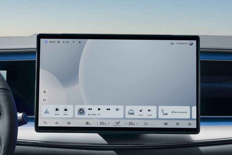Toggle the door Locks

tap(141, 112)
